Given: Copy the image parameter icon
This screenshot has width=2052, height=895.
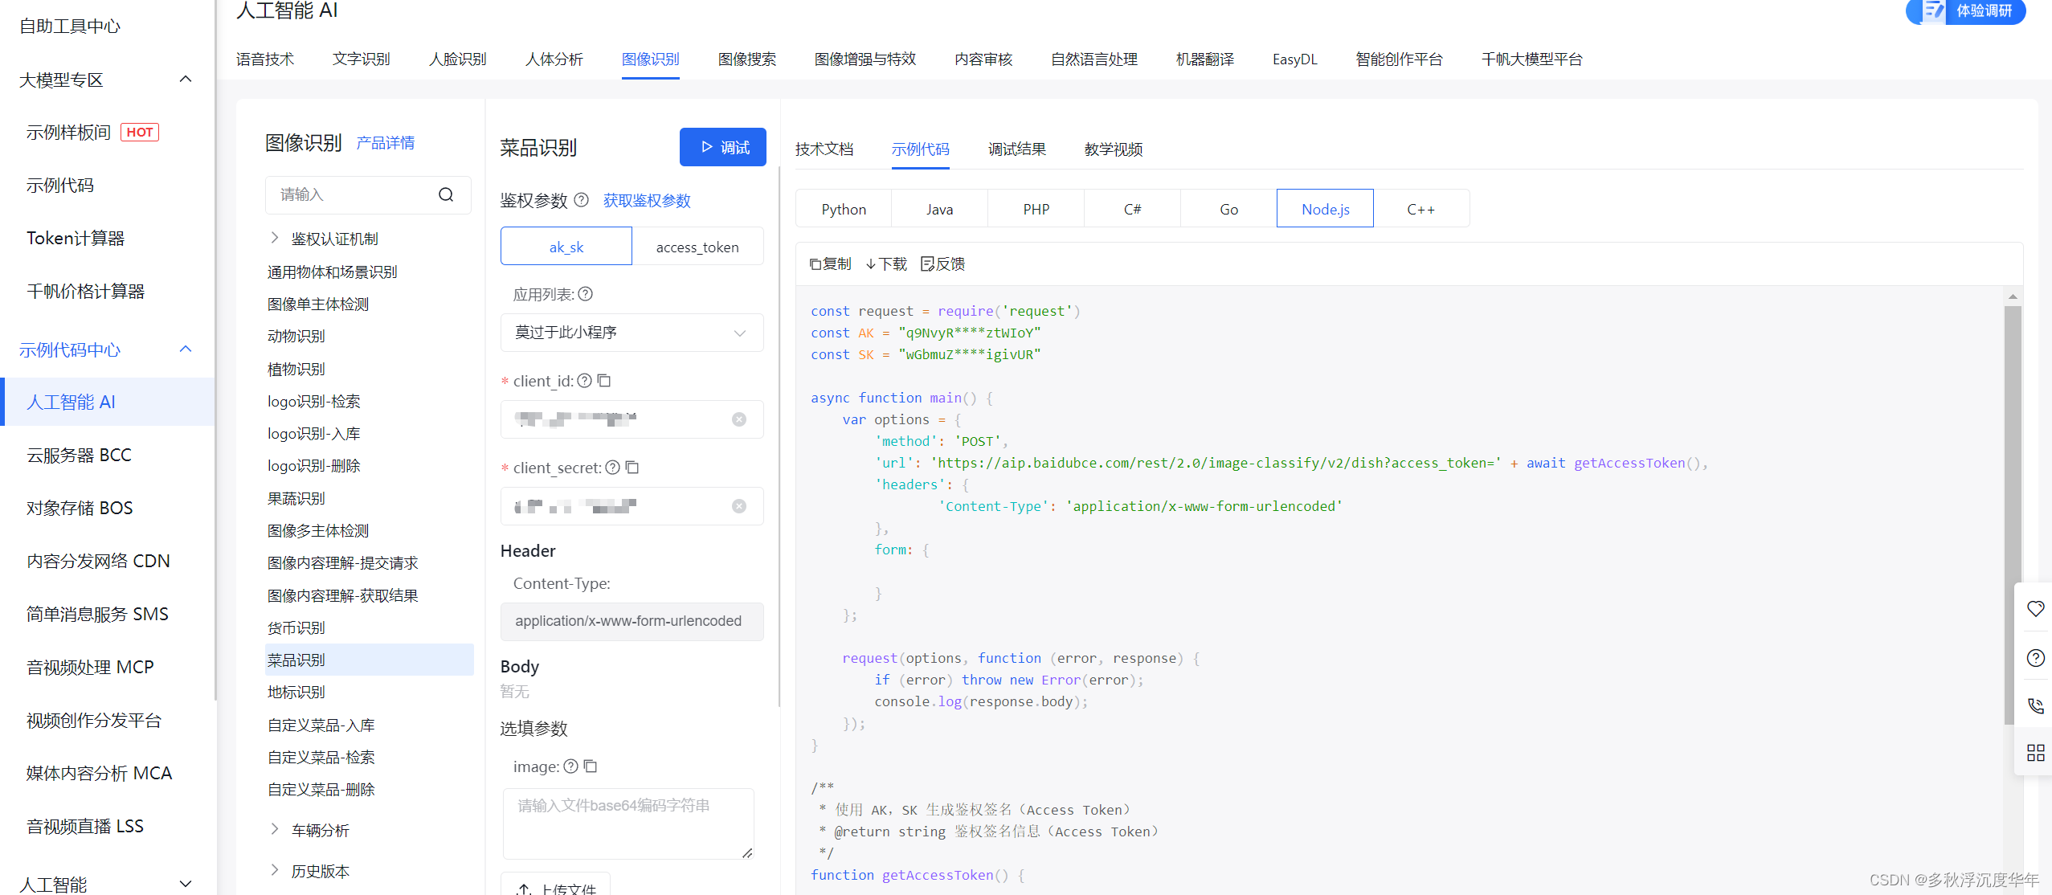Looking at the screenshot, I should [x=591, y=766].
